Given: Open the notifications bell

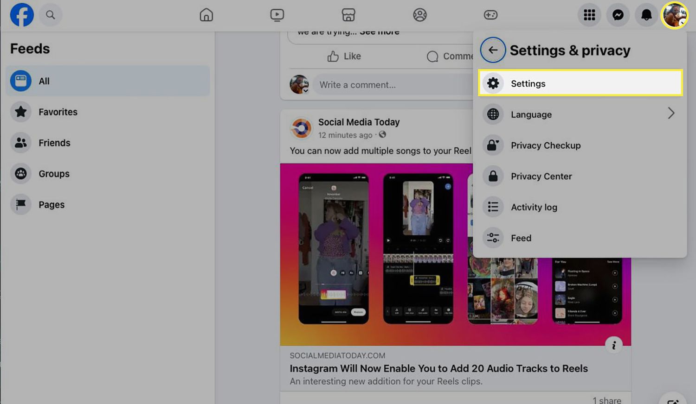Looking at the screenshot, I should [646, 14].
